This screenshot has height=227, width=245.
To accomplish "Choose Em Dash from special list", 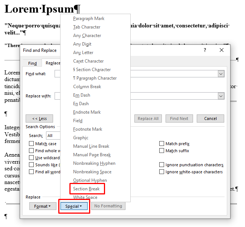I will [x=82, y=95].
